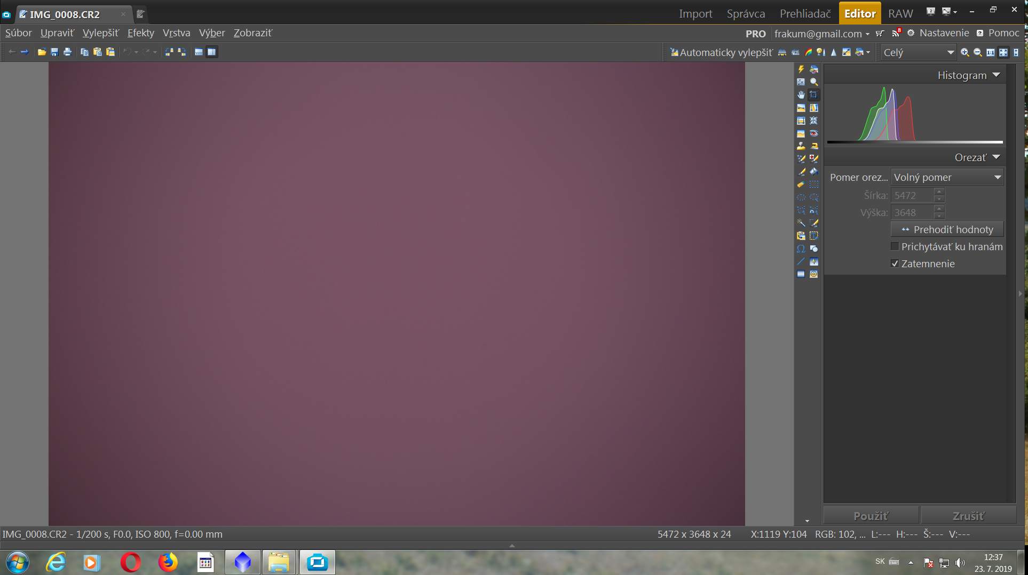Click Automaticky vylepšiť button
Image resolution: width=1028 pixels, height=575 pixels.
pos(721,52)
